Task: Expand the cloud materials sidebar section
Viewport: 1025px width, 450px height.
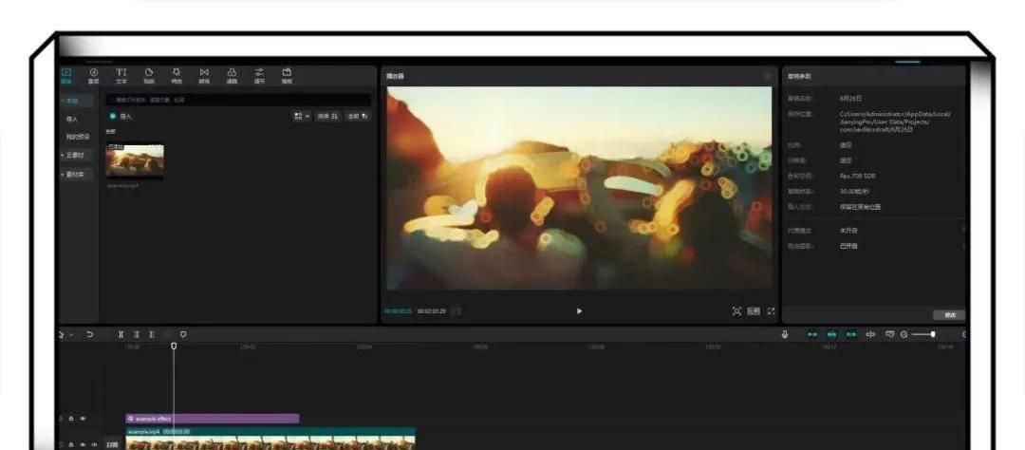Action: [73, 156]
